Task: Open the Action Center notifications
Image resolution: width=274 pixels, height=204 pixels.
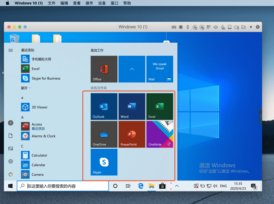Action: click(x=253, y=186)
